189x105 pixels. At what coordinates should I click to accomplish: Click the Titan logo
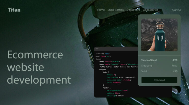pyautogui.click(x=14, y=10)
